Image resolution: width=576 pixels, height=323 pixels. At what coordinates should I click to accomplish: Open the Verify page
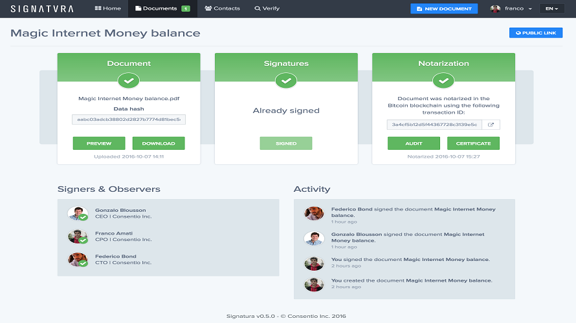click(x=267, y=8)
